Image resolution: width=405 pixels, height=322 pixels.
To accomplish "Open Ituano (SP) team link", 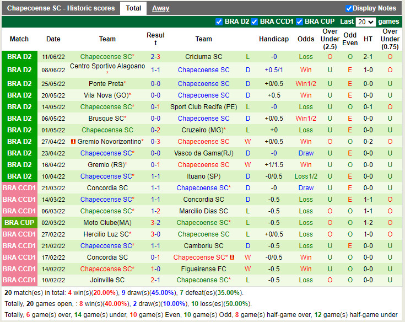I will [x=203, y=176].
